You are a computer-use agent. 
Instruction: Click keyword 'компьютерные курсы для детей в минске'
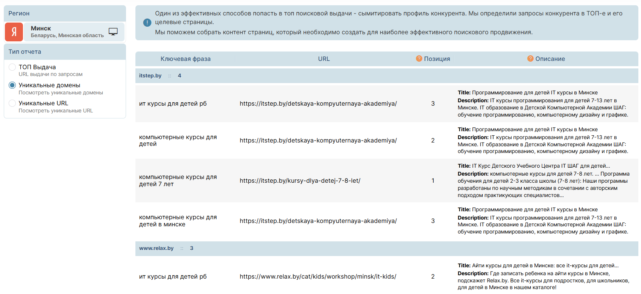tap(178, 221)
